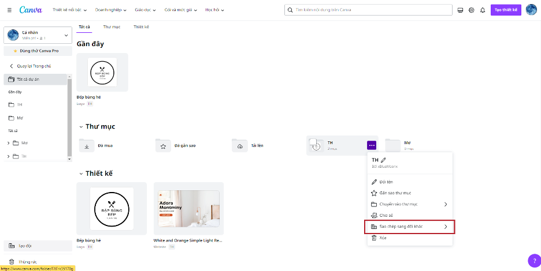Click the Canva search input field
Screen dimensions: 541x271
pyautogui.click(x=370, y=10)
